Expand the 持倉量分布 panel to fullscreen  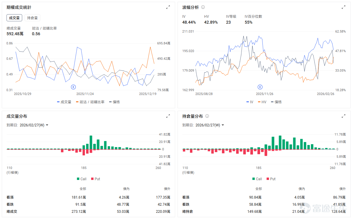(x=343, y=116)
